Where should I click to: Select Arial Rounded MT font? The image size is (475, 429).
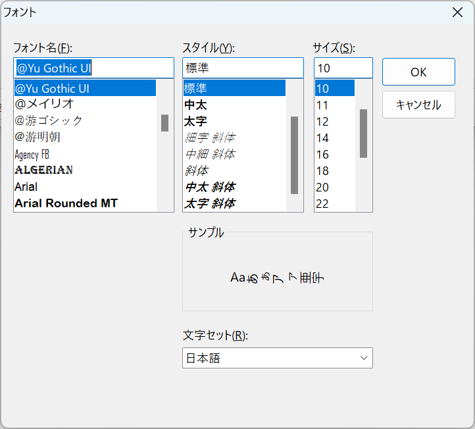(85, 203)
